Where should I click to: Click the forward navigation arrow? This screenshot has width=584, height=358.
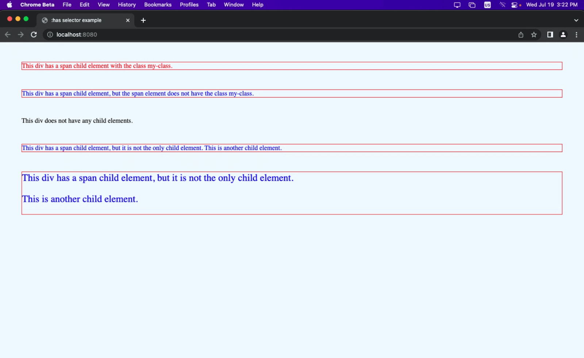coord(20,35)
